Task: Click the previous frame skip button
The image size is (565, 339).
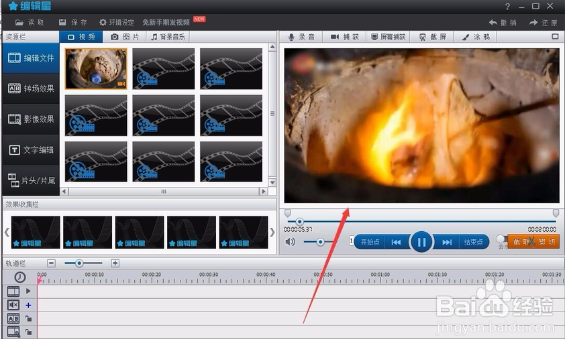Action: [397, 243]
